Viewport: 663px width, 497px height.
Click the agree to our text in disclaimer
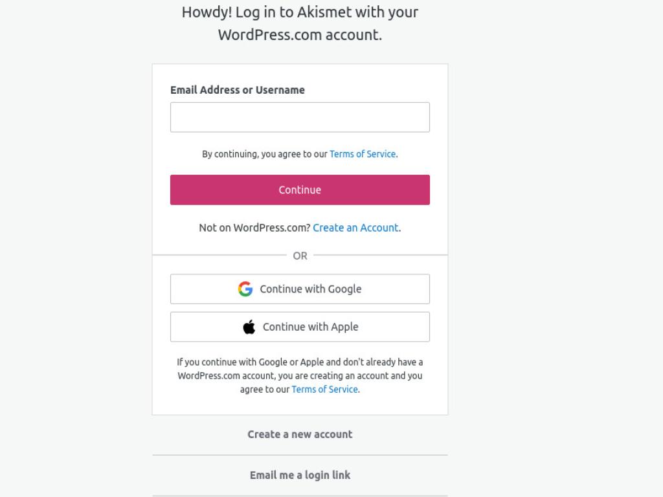[265, 389]
